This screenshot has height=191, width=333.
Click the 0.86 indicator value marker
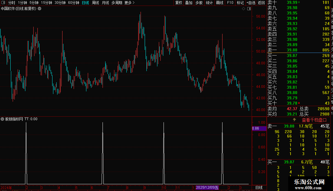point(259,128)
